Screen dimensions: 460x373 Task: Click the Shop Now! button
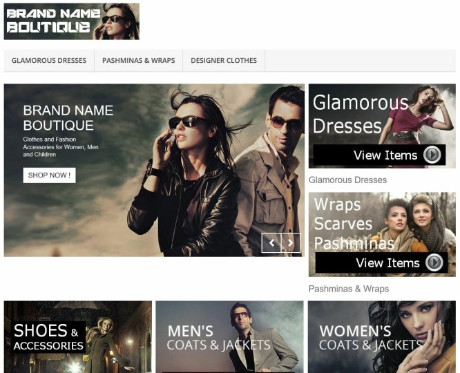click(x=49, y=175)
